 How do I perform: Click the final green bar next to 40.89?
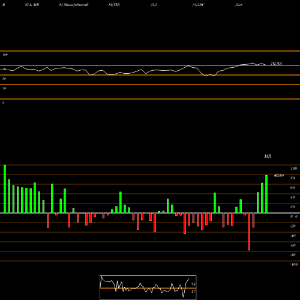point(266,194)
